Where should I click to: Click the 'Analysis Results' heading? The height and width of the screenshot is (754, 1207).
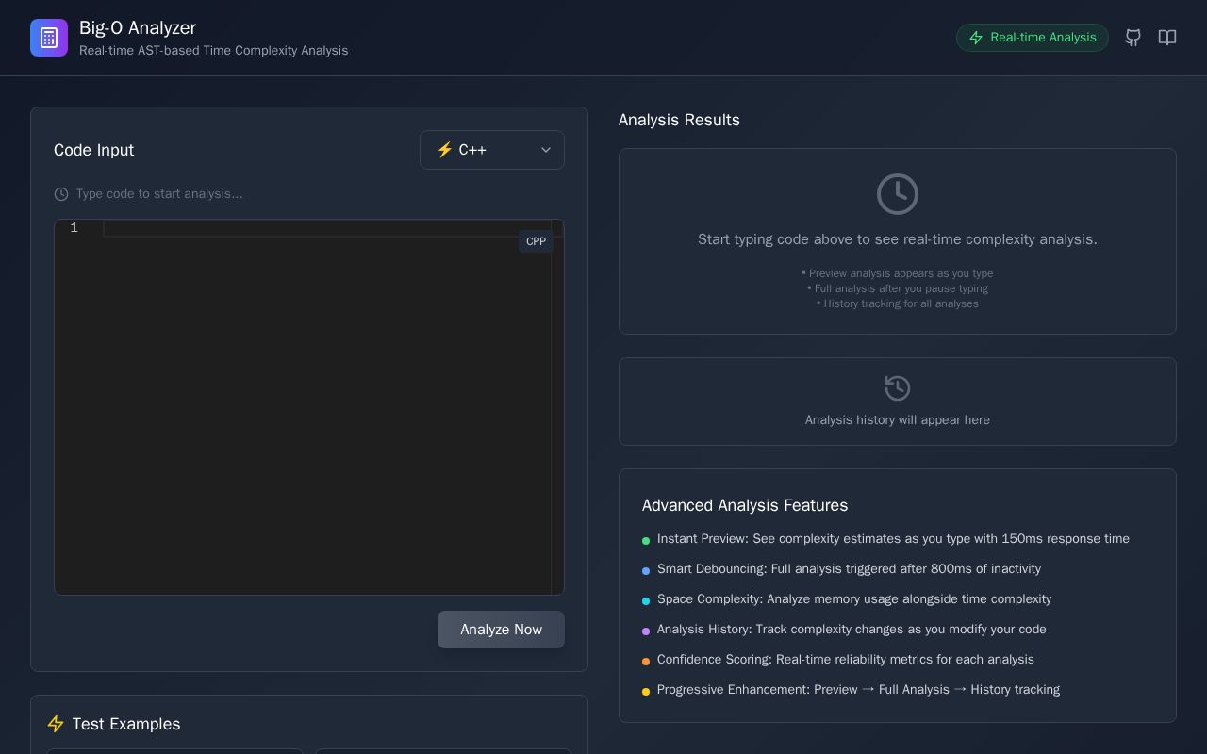click(679, 120)
